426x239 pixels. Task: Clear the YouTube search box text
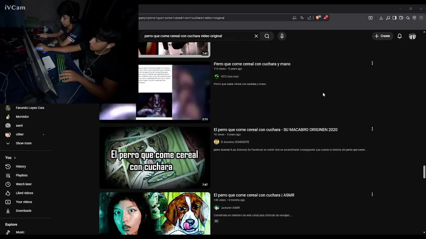tap(256, 36)
